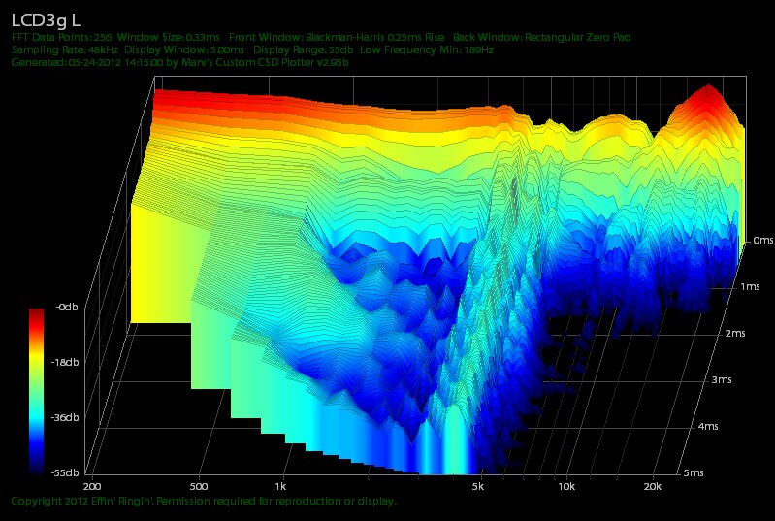Click the 3ms time axis label
Image resolution: width=775 pixels, height=521 pixels.
coord(721,379)
